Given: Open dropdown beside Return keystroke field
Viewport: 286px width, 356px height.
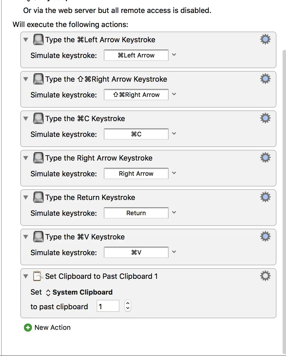Looking at the screenshot, I should 174,213.
